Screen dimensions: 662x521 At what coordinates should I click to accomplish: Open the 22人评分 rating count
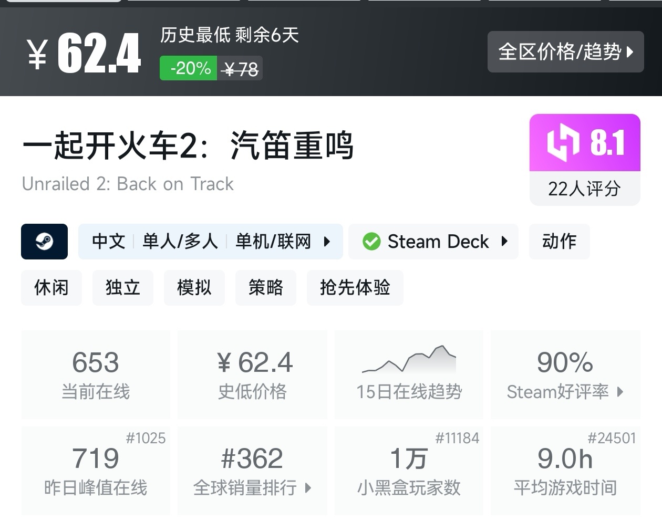584,189
